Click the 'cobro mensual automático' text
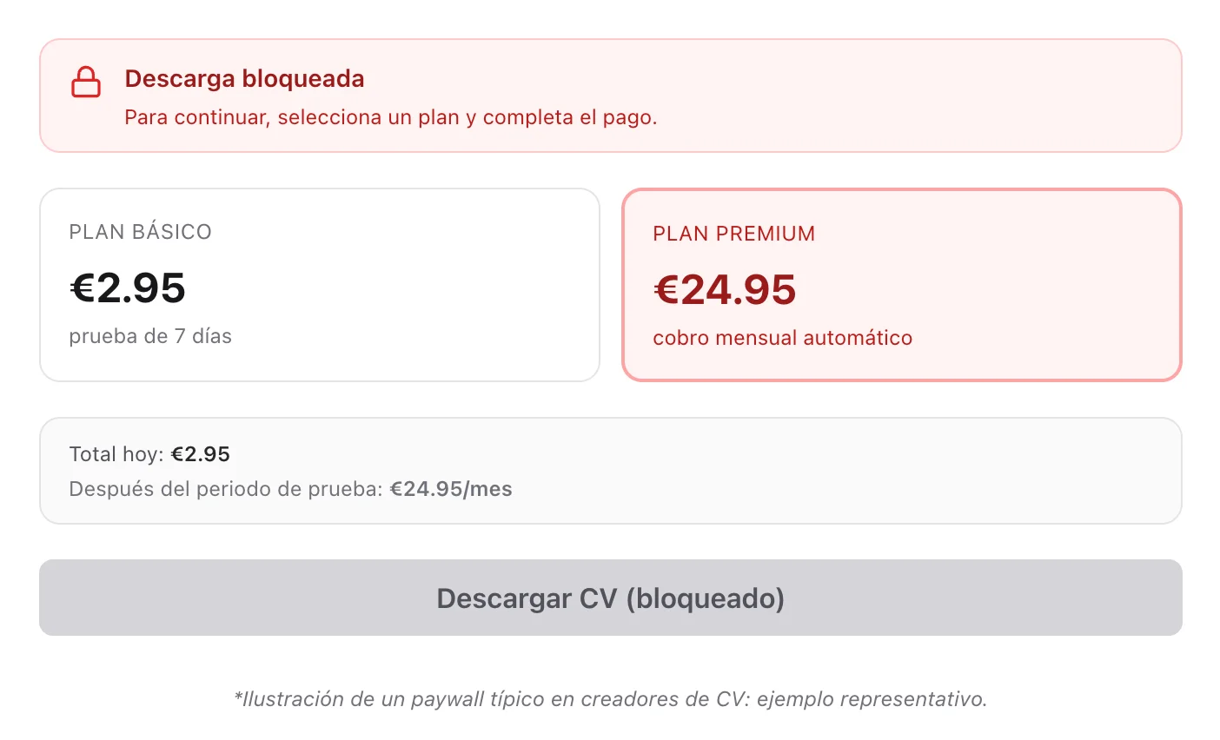The height and width of the screenshot is (740, 1220). pos(782,338)
